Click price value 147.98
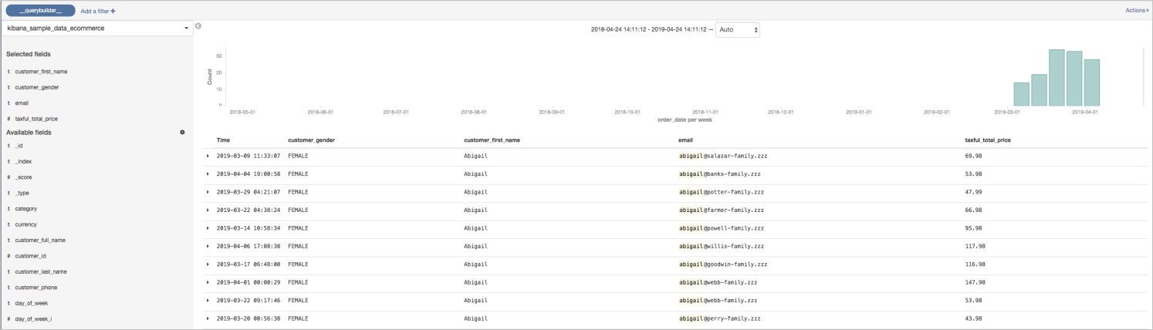This screenshot has width=1153, height=330. [975, 282]
